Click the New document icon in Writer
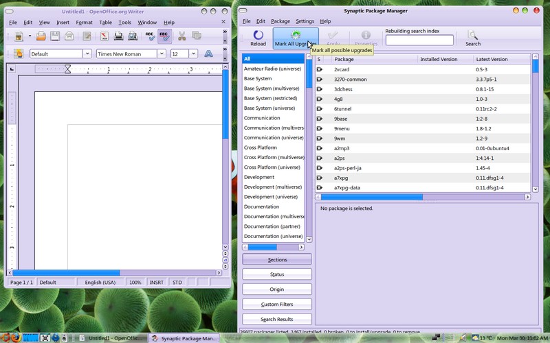 pos(19,36)
